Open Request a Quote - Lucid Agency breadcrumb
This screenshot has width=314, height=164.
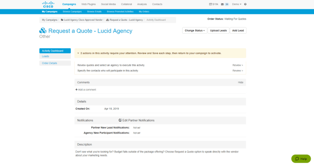tap(125, 20)
